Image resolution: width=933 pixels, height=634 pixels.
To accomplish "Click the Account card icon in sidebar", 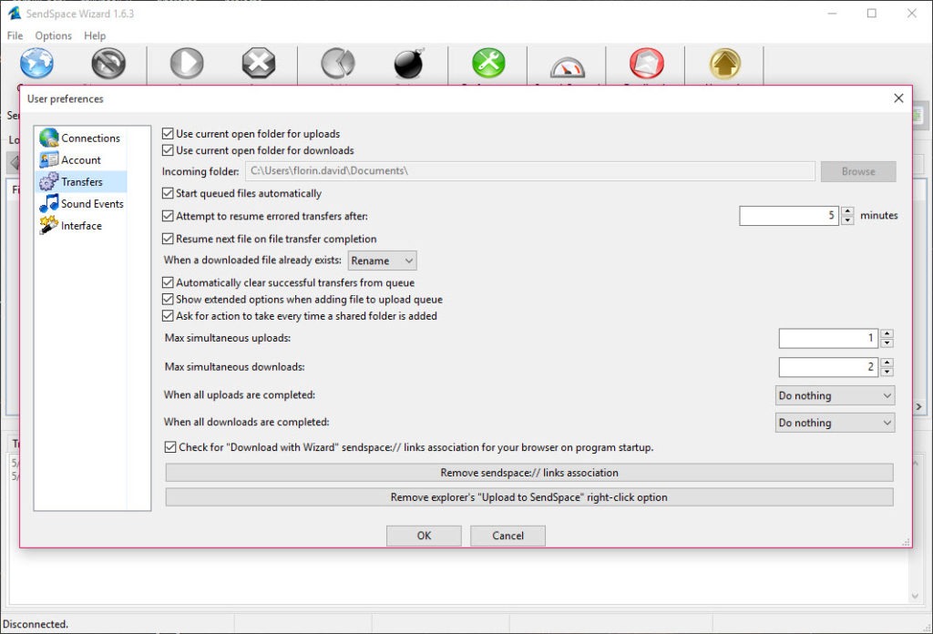I will [49, 159].
